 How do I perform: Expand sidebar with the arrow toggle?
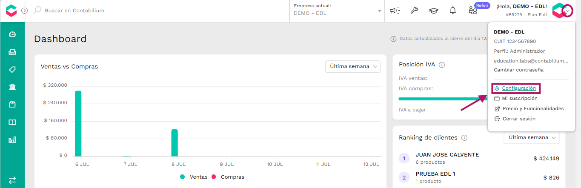tap(25, 11)
